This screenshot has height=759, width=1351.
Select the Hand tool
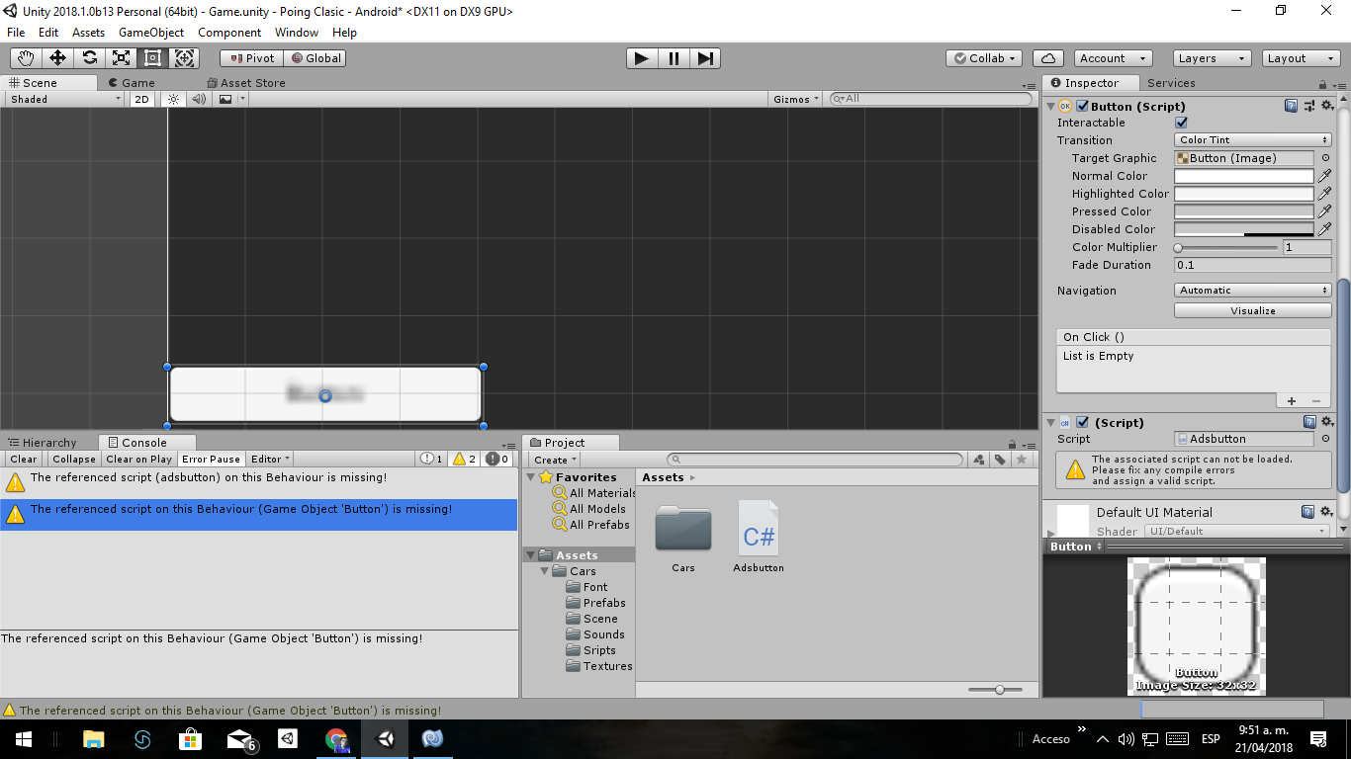point(25,58)
